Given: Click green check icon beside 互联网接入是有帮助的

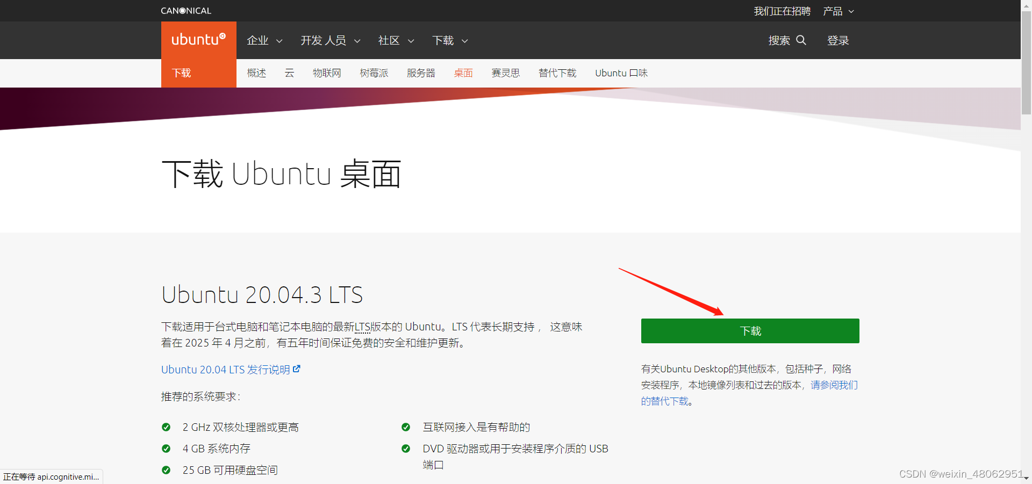Looking at the screenshot, I should click(x=406, y=427).
